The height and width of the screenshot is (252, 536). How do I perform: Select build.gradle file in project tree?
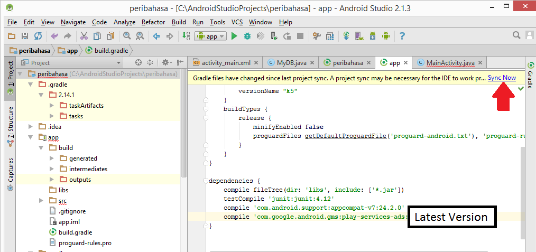[70, 232]
